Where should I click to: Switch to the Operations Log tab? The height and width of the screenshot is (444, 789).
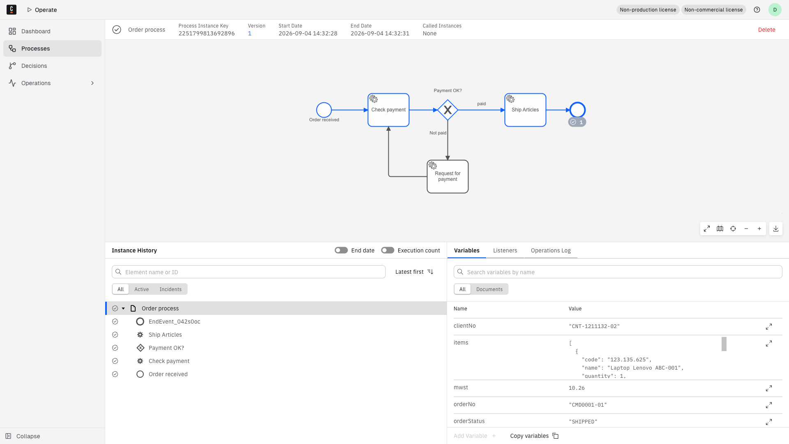[x=551, y=250]
